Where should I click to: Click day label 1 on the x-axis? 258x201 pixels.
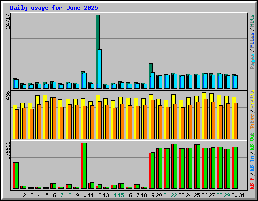(17, 195)
